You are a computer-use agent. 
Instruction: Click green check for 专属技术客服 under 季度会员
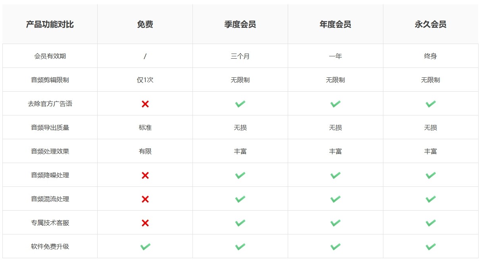click(240, 223)
